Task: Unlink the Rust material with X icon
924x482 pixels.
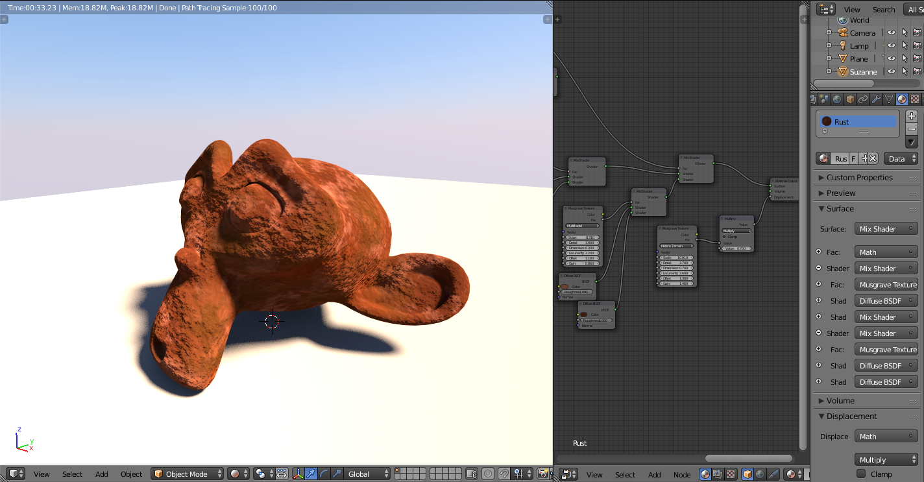Action: click(x=873, y=159)
